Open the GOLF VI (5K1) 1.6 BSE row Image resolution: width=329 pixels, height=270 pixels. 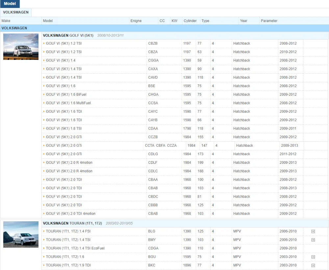[x=185, y=86]
